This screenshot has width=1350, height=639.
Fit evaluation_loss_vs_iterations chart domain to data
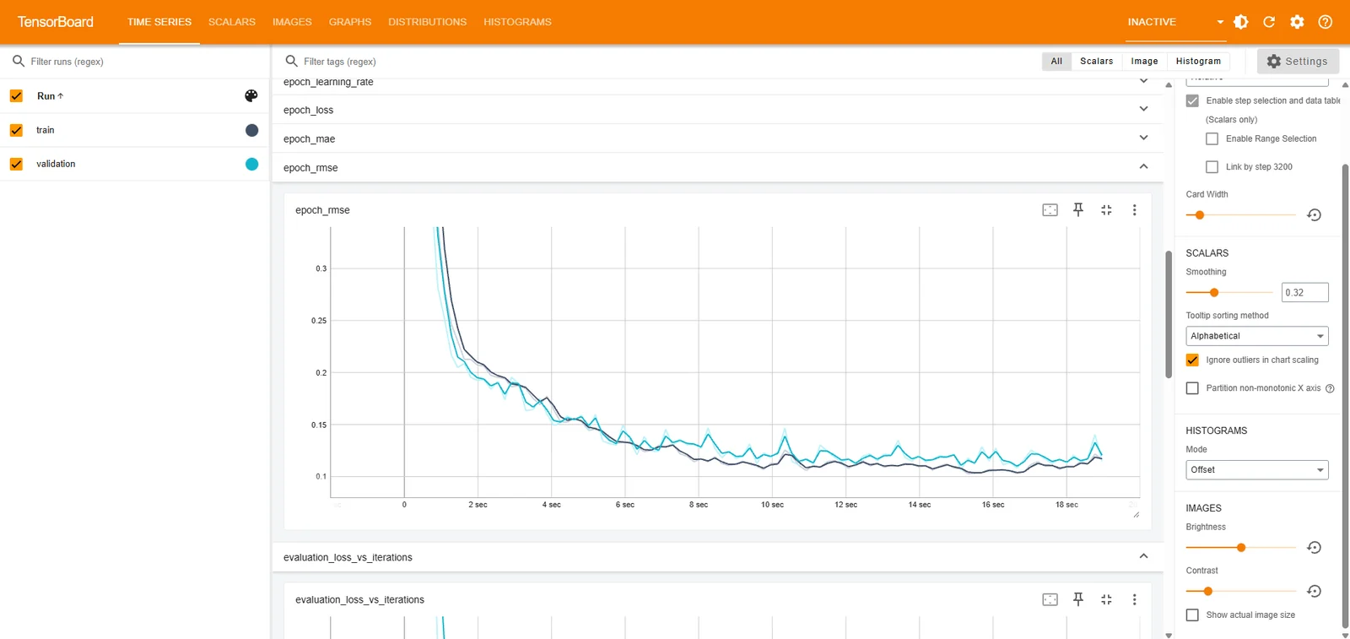click(1050, 599)
